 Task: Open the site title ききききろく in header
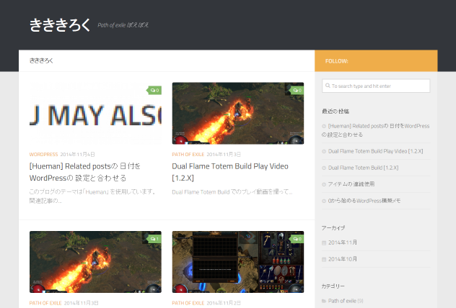[60, 24]
